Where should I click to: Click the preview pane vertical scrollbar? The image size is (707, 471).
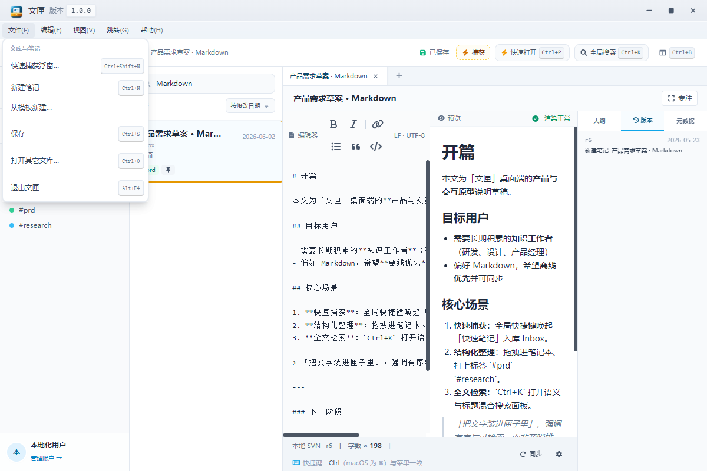tap(575, 239)
